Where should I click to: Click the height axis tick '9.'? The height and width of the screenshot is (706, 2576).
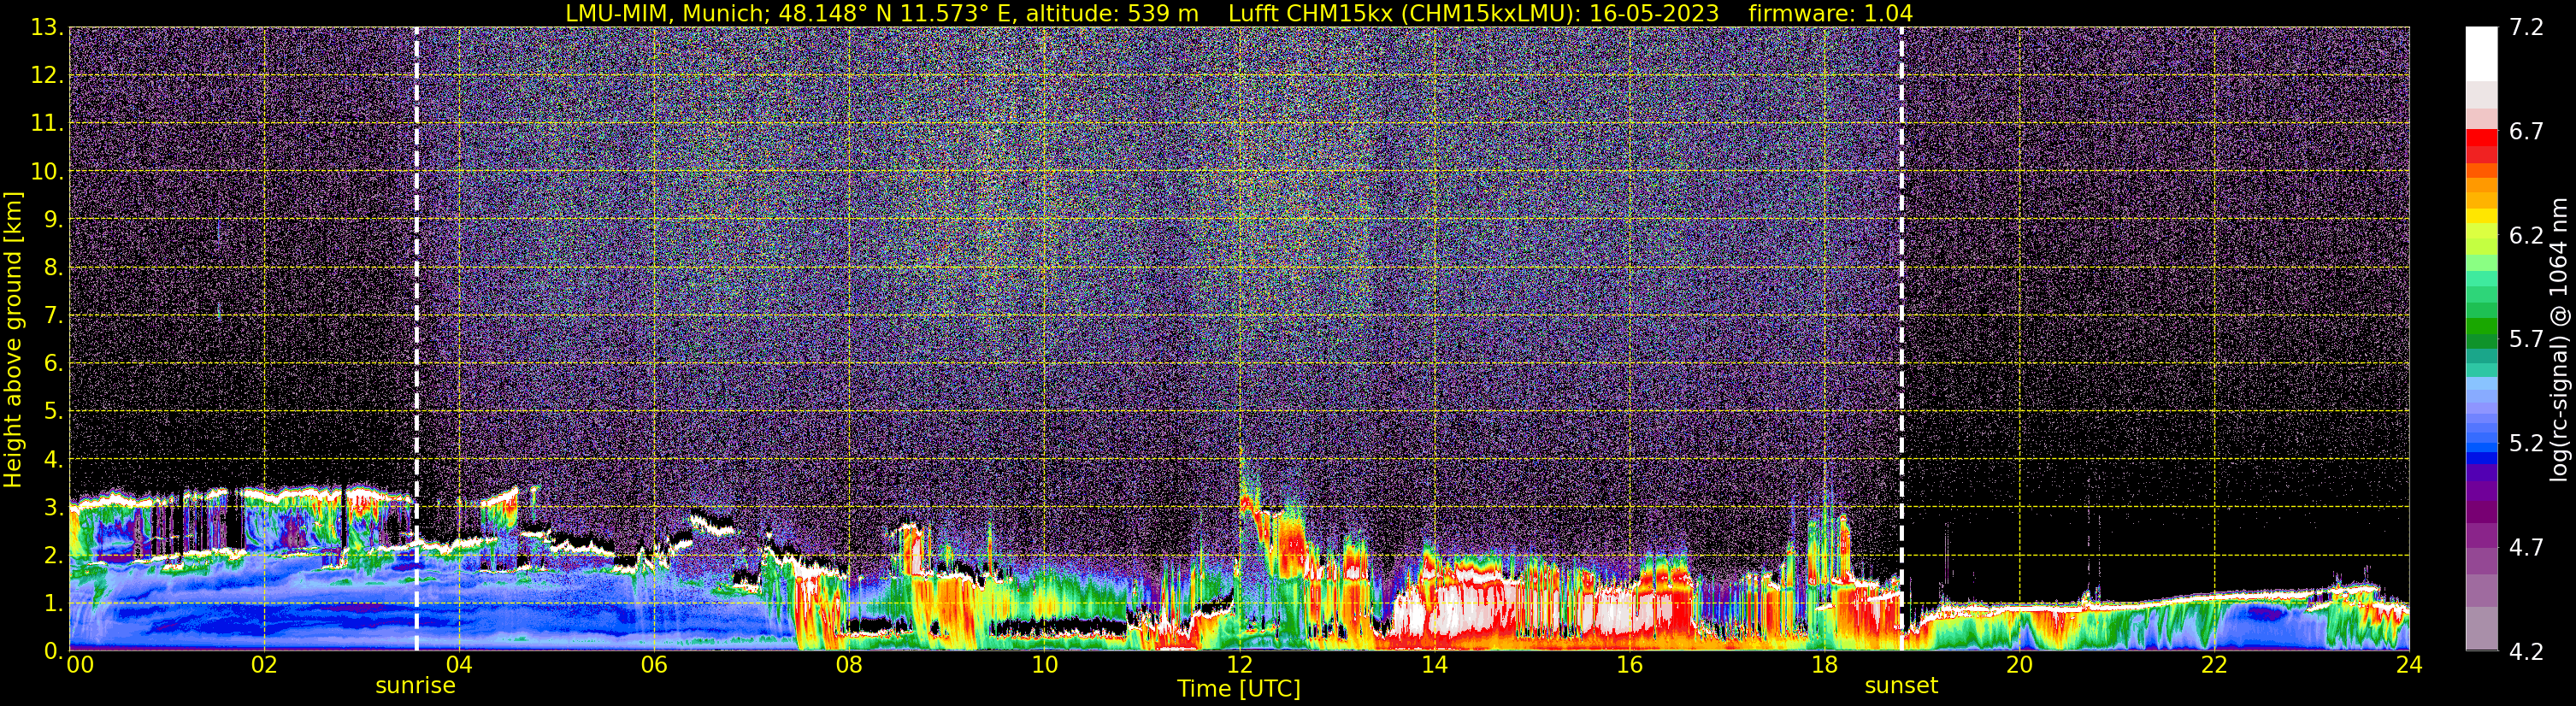pyautogui.click(x=52, y=219)
